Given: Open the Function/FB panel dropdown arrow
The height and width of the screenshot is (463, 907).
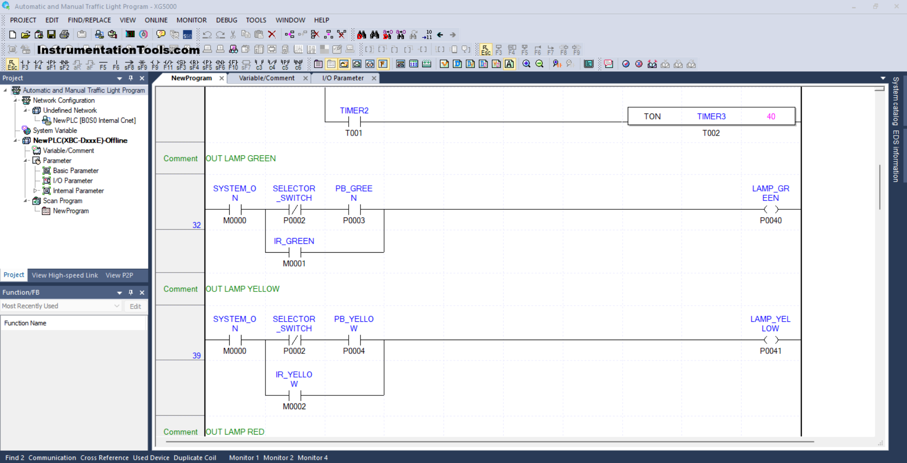Looking at the screenshot, I should (120, 293).
